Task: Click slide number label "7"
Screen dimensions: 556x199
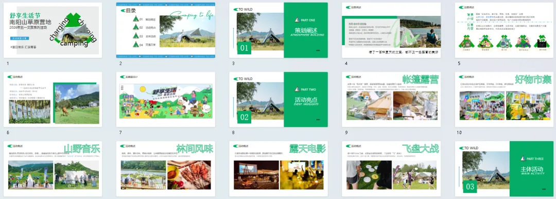Action: tap(120, 132)
